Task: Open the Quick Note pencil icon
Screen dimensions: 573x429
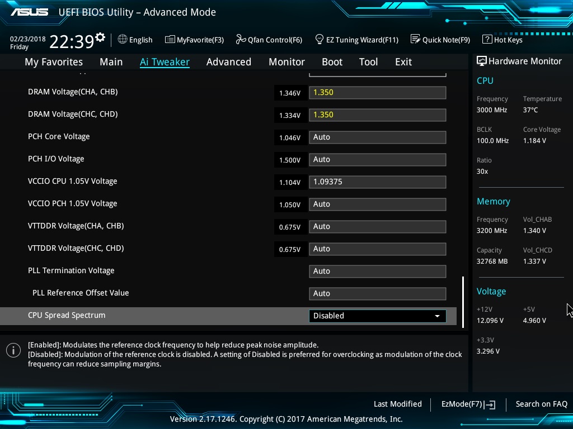Action: pyautogui.click(x=416, y=39)
